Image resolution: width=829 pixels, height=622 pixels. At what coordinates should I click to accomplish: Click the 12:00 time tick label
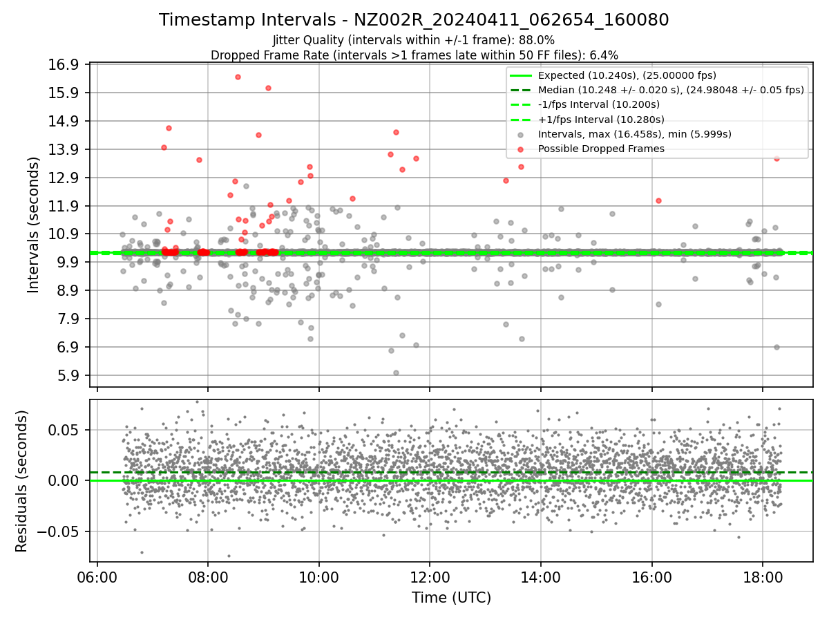pyautogui.click(x=430, y=578)
